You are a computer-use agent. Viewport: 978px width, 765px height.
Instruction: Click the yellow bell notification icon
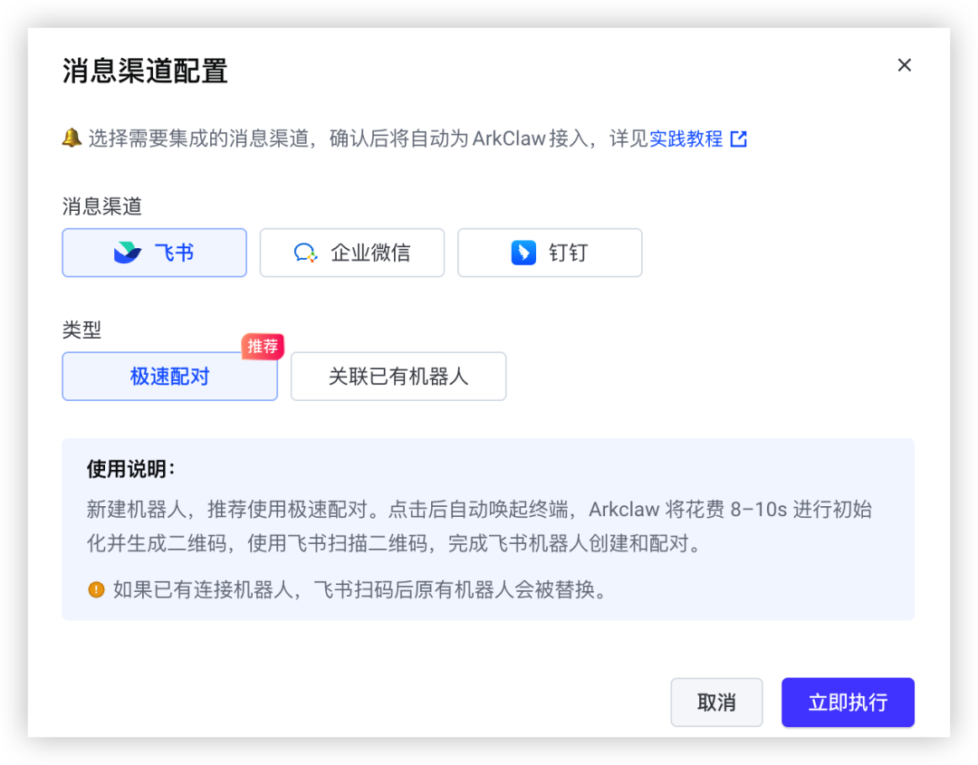(72, 138)
